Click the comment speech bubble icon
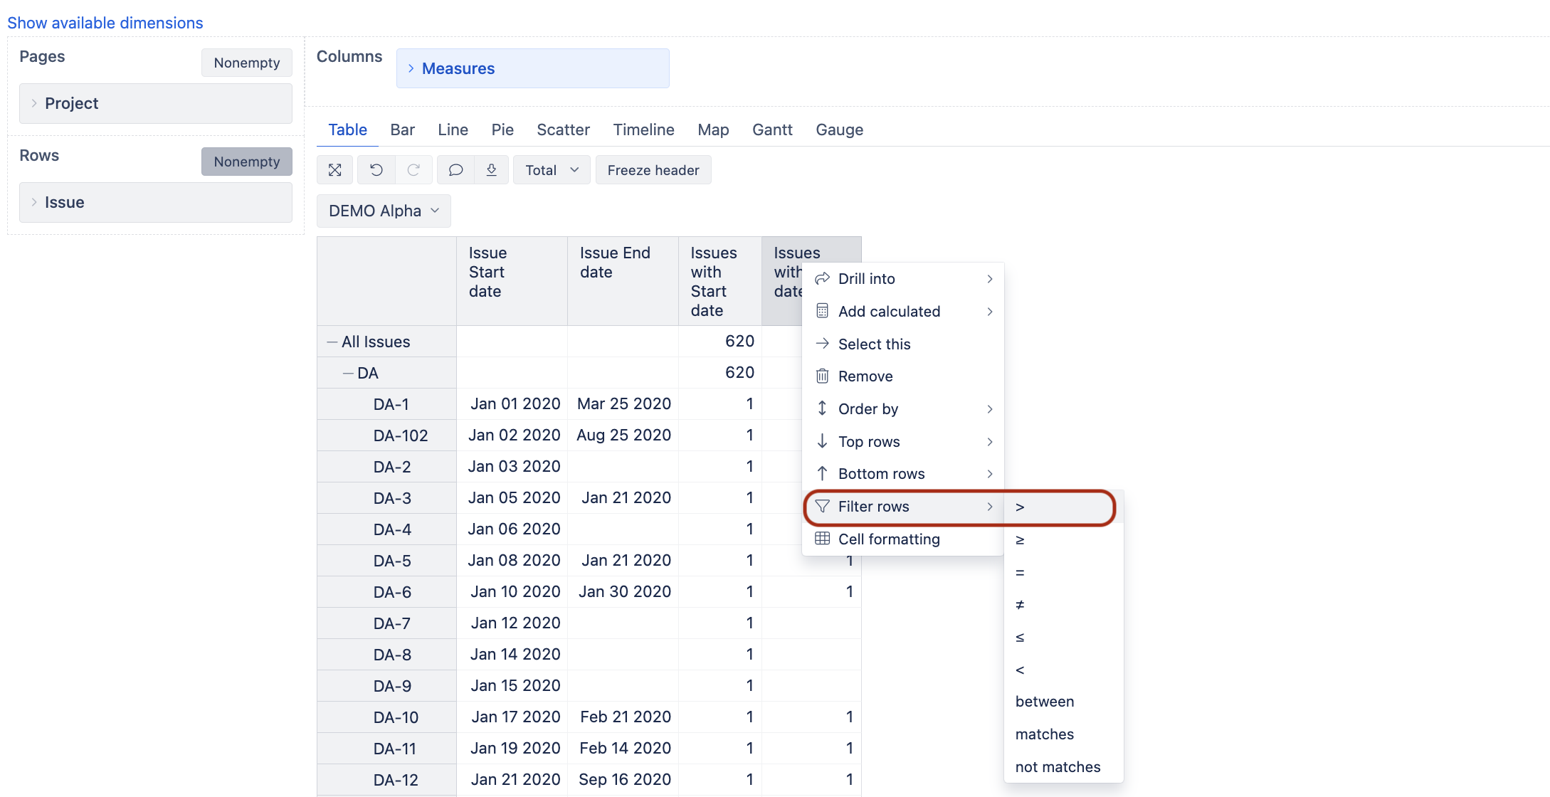 tap(455, 170)
